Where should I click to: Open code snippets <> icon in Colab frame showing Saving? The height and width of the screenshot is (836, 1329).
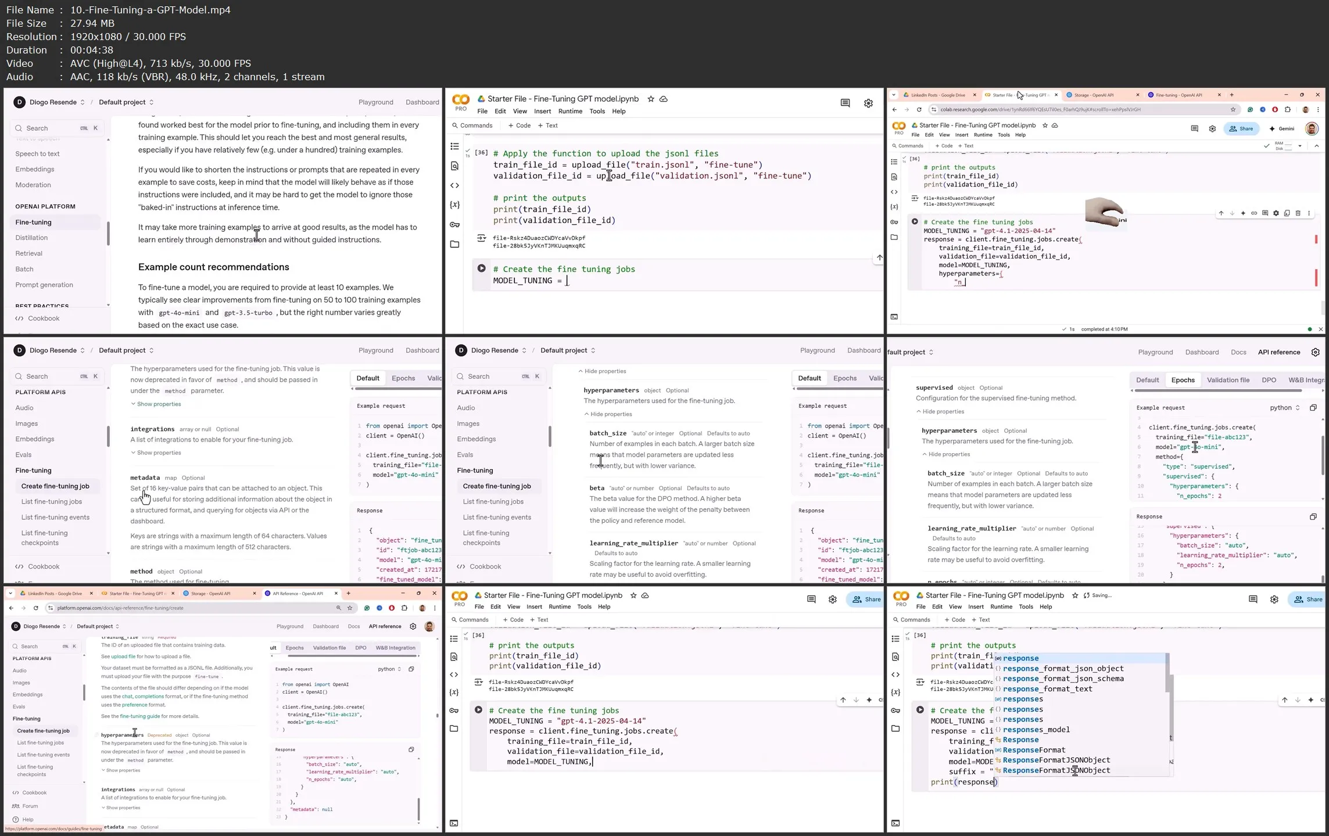(x=895, y=674)
